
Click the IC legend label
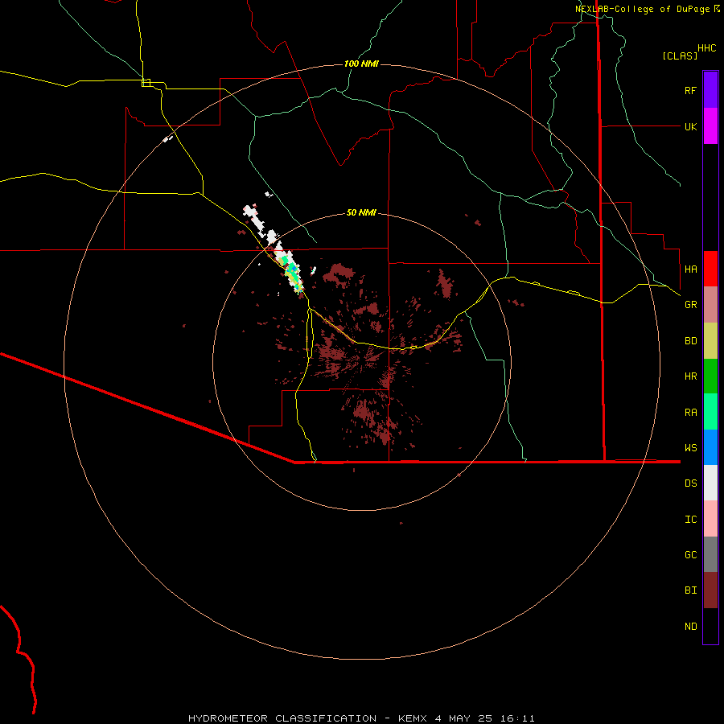pyautogui.click(x=690, y=519)
